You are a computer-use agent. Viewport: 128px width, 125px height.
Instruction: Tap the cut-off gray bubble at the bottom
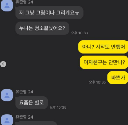(x=36, y=123)
